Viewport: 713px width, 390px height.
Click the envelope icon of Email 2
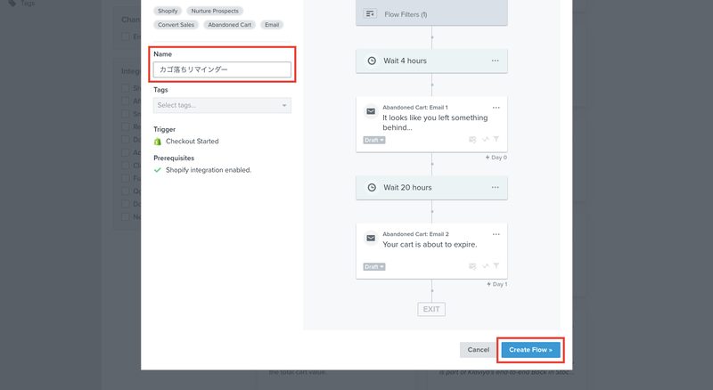371,238
